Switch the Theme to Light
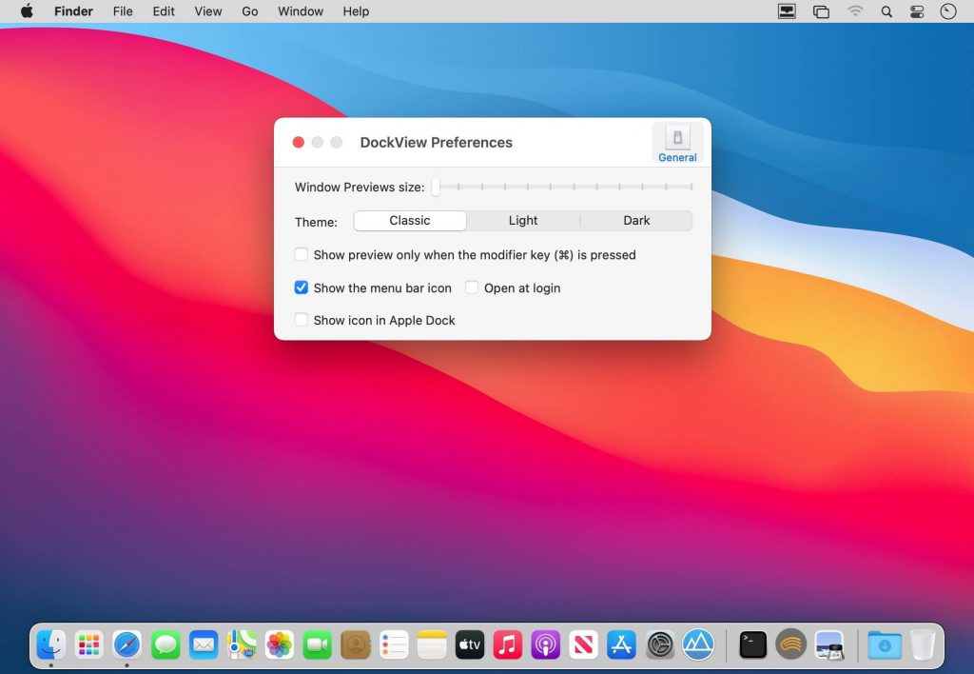The image size is (974, 674). pyautogui.click(x=523, y=220)
